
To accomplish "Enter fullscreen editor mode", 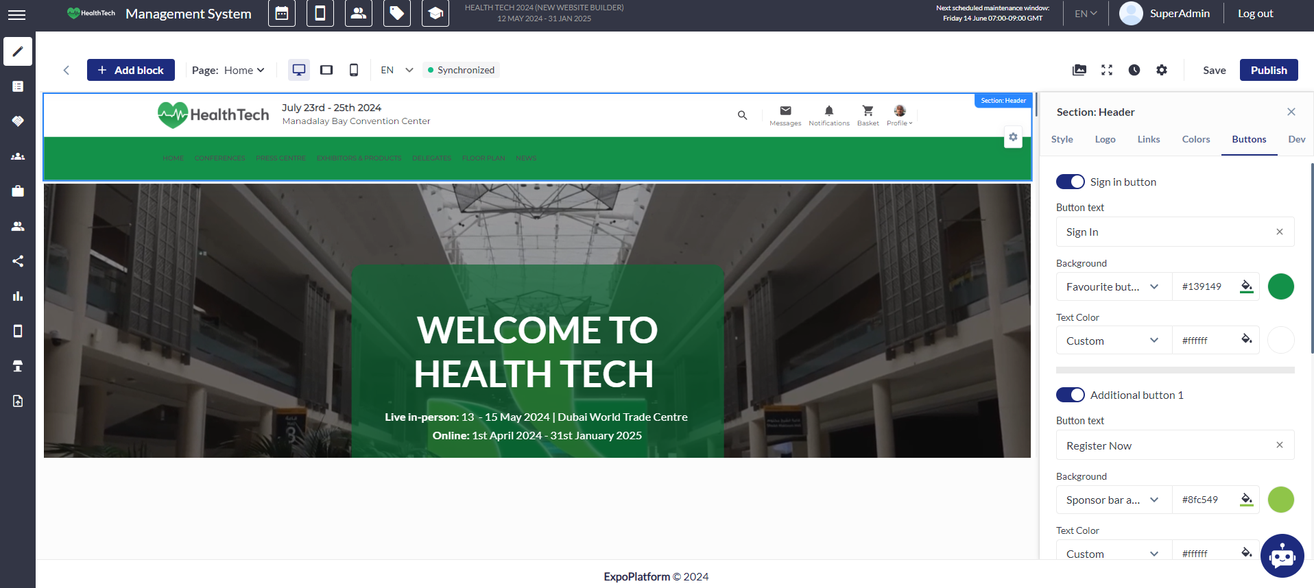I will (1107, 70).
